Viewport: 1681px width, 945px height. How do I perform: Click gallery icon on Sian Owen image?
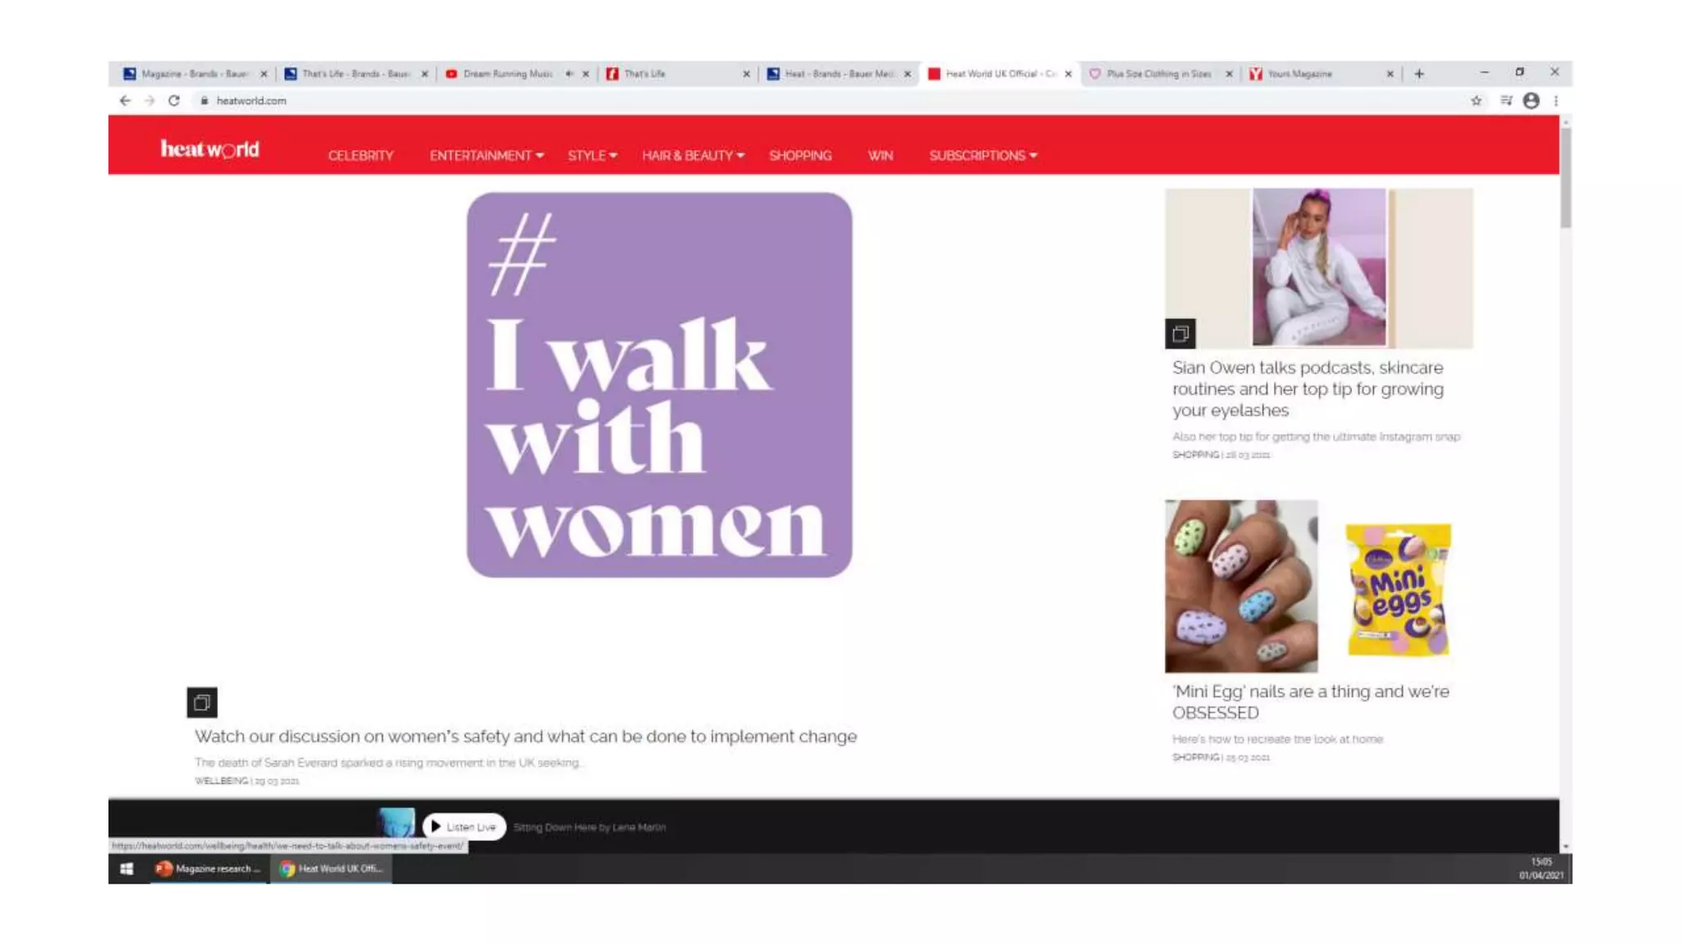(x=1179, y=333)
